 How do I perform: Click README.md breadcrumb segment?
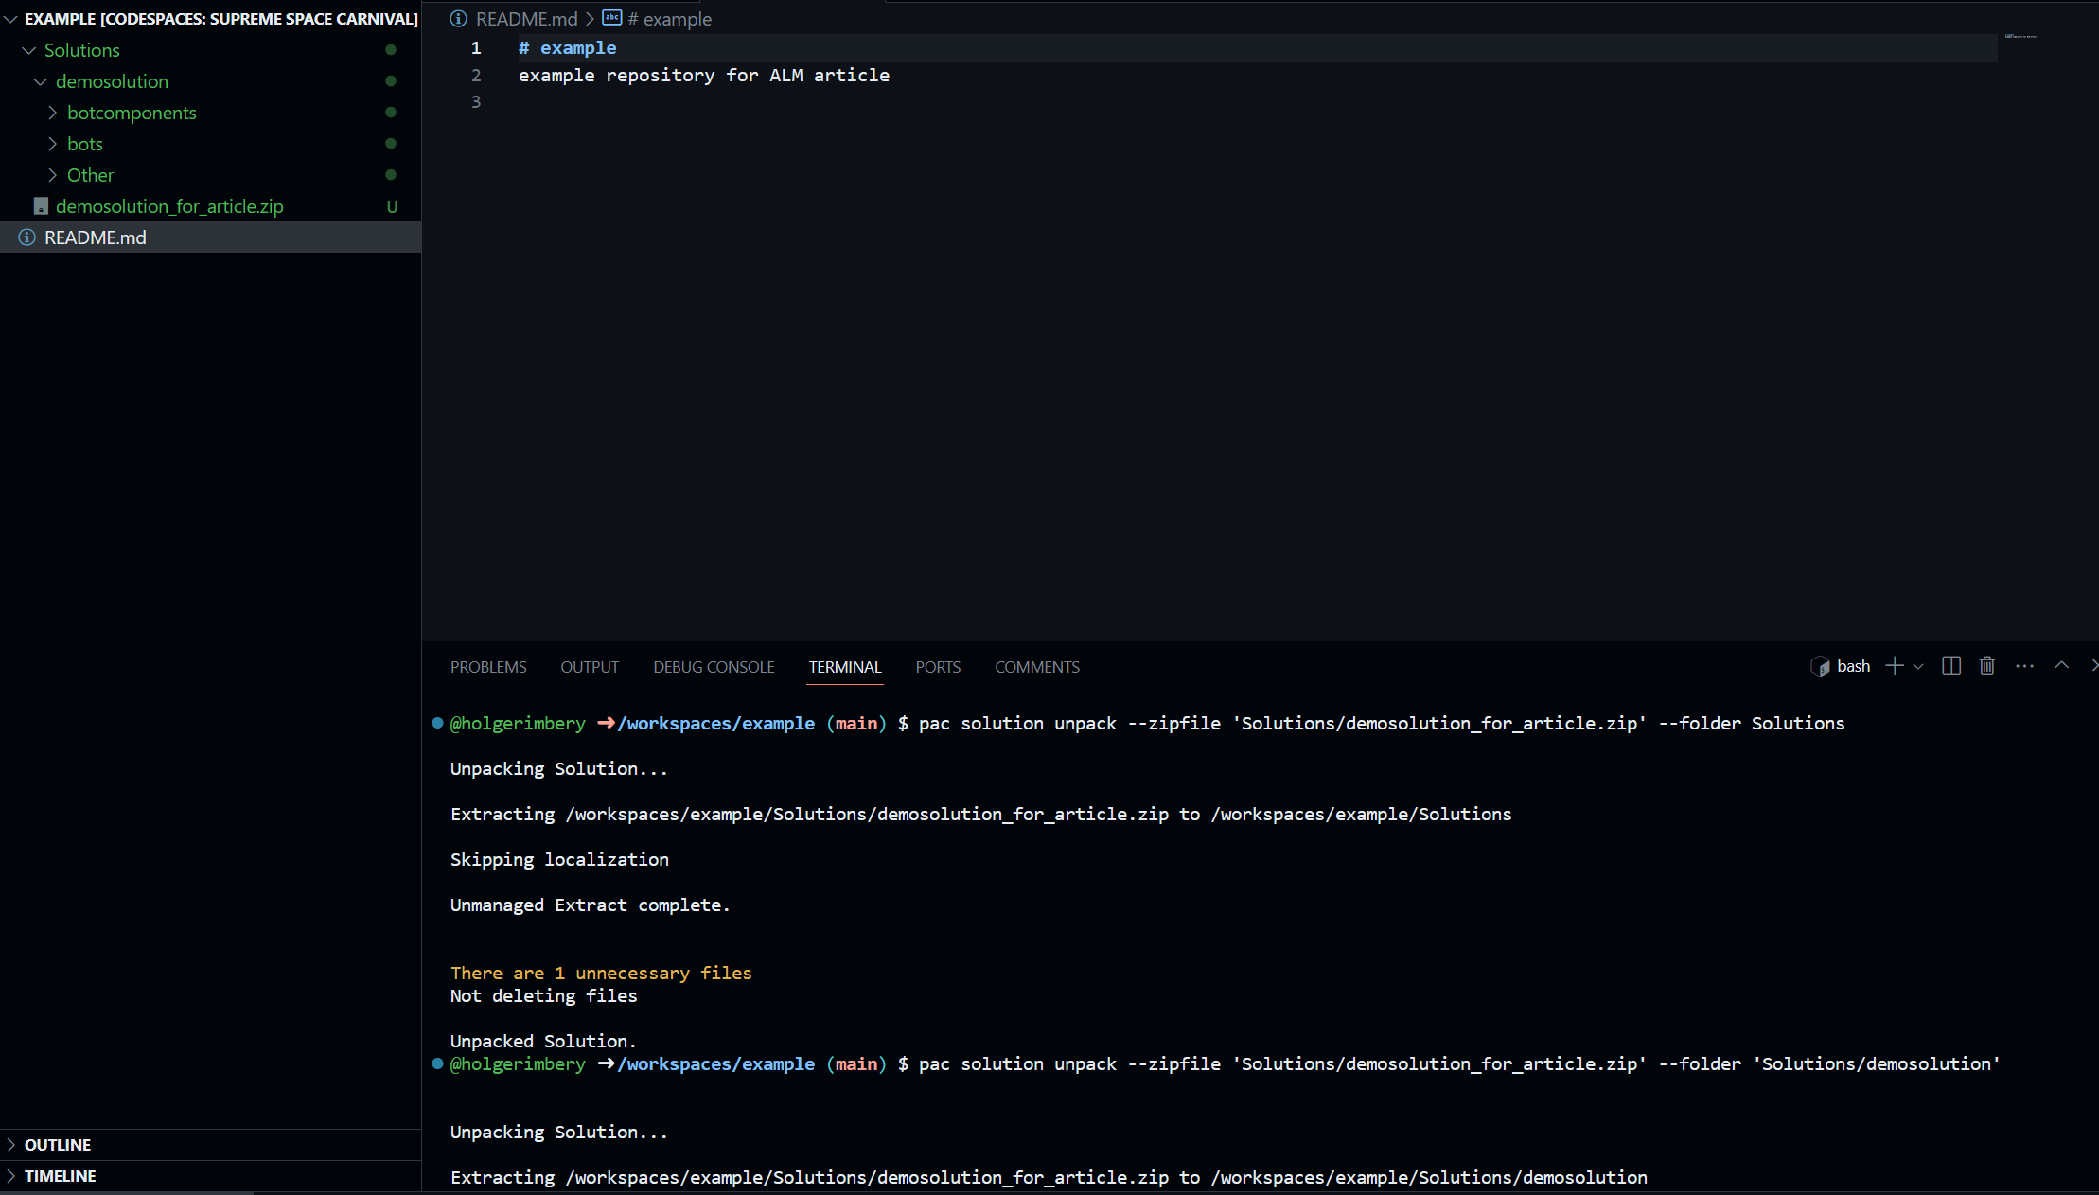526,19
